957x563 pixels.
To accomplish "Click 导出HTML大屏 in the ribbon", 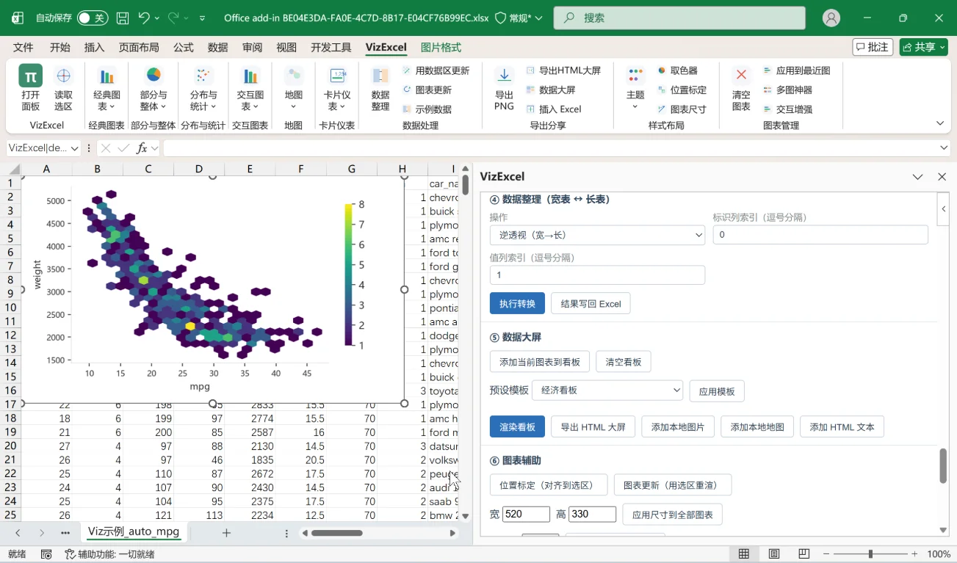I will (x=563, y=70).
